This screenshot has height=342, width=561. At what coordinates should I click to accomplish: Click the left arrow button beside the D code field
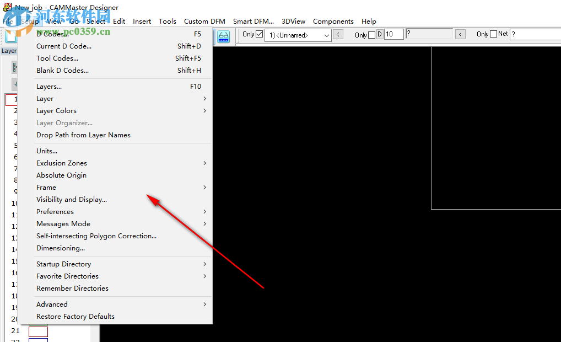pos(460,34)
